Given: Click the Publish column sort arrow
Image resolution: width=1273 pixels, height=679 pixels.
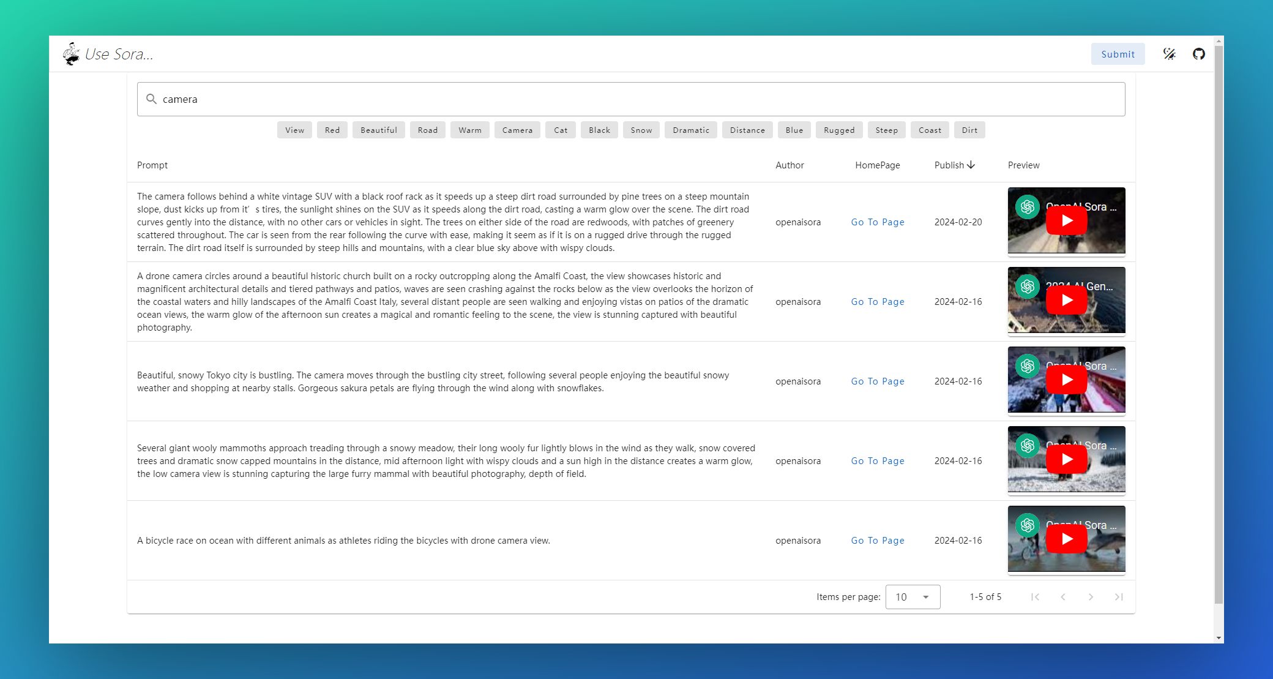Looking at the screenshot, I should (x=971, y=165).
